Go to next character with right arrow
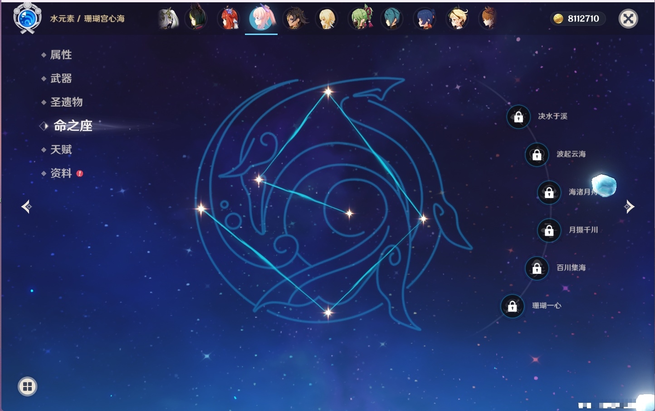The image size is (655, 411). 629,207
